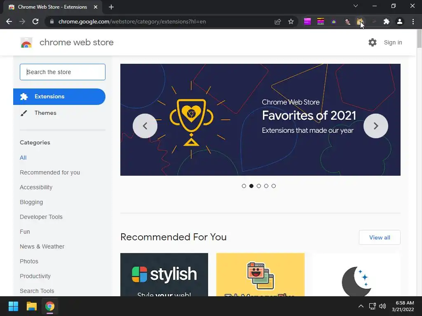Screen dimensions: 422x316
Task: Show previous banner slide
Action: [145, 126]
